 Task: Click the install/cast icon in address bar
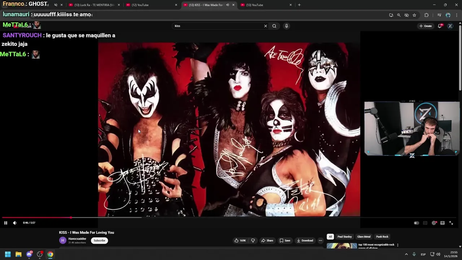point(391,15)
